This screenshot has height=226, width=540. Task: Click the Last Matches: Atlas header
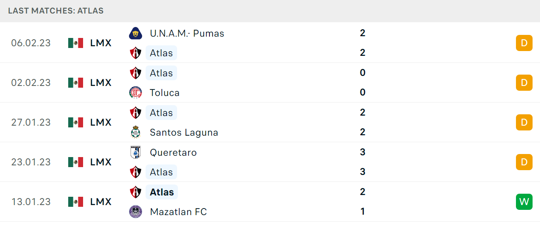click(x=56, y=11)
